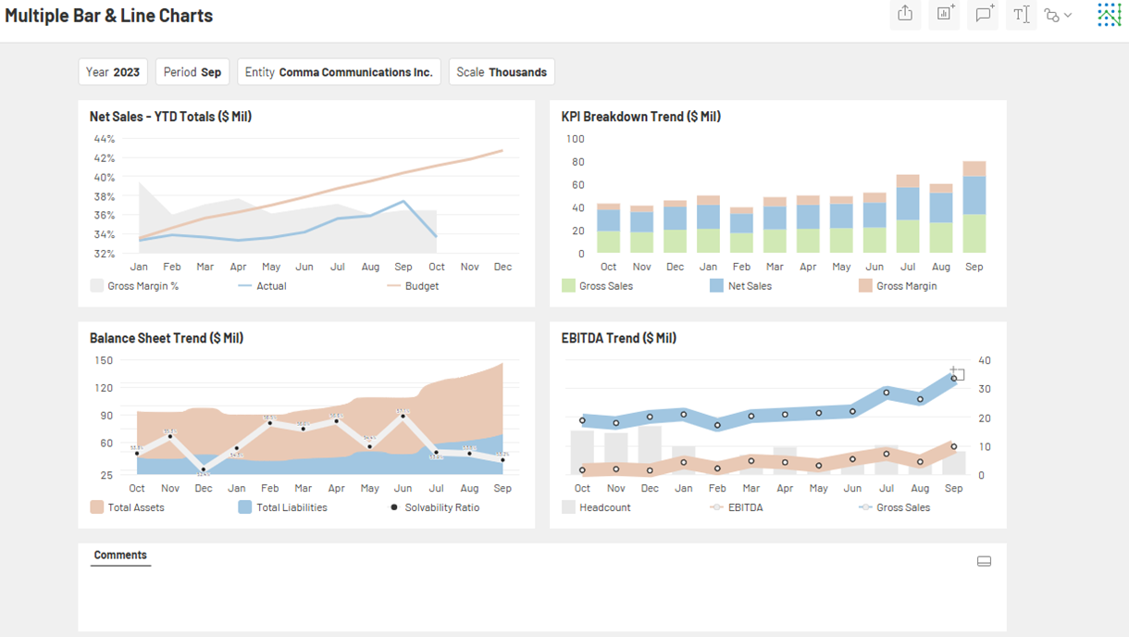Click the Solvability Ratio legend item

pyautogui.click(x=434, y=507)
